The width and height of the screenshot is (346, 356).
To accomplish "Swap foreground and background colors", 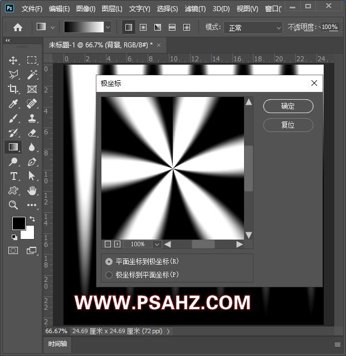I will [x=32, y=219].
